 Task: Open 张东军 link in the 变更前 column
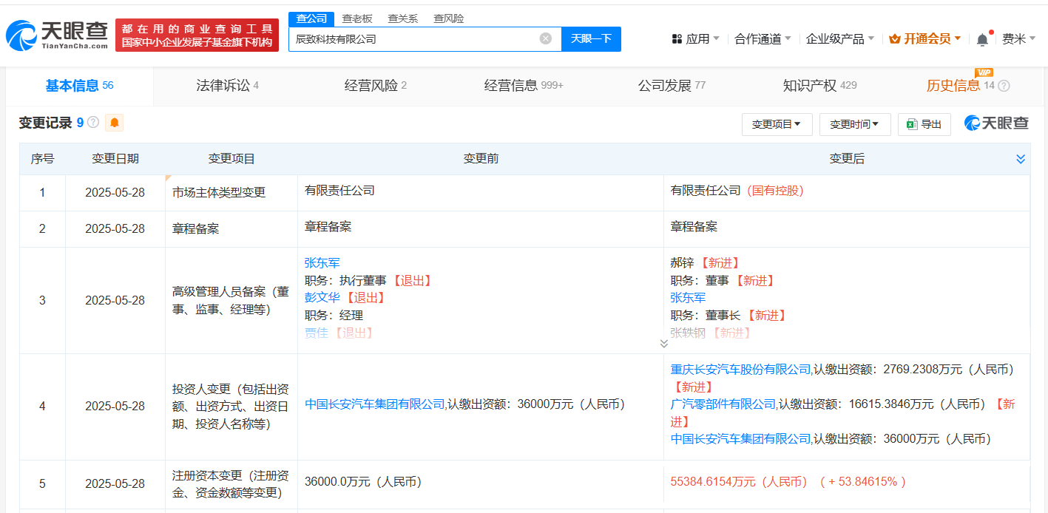tap(322, 262)
